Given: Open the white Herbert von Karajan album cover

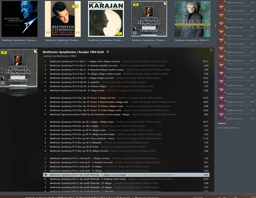Looking at the screenshot, I should [x=106, y=19].
